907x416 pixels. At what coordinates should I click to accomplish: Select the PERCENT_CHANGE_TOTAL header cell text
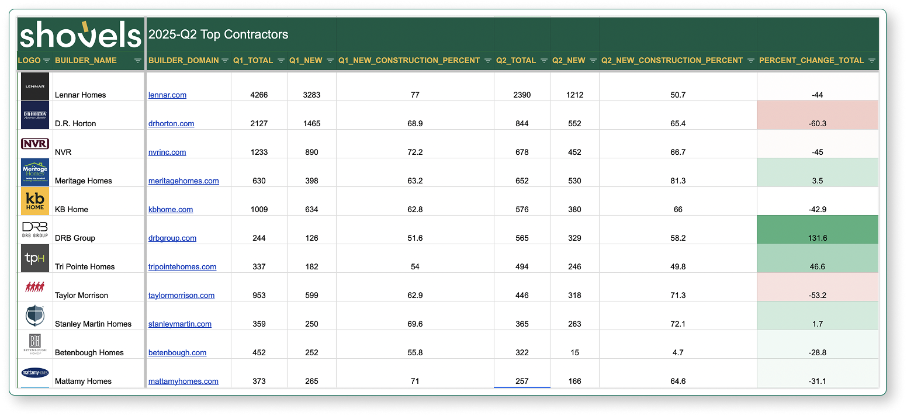point(811,60)
